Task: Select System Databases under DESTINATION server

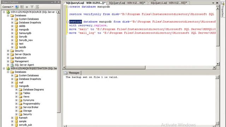Action: [x=29, y=75]
